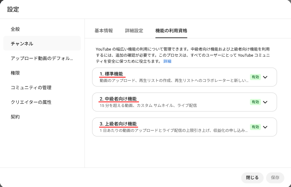Select チャンネル in the sidebar
The image size is (291, 187).
[x=22, y=44]
